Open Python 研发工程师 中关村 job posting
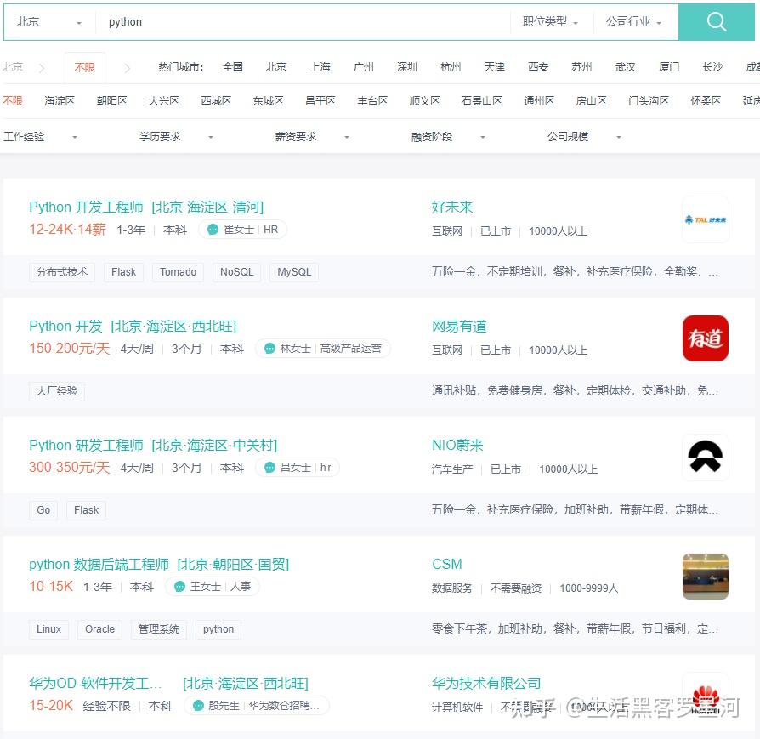Viewport: 760px width, 739px height. pos(153,445)
